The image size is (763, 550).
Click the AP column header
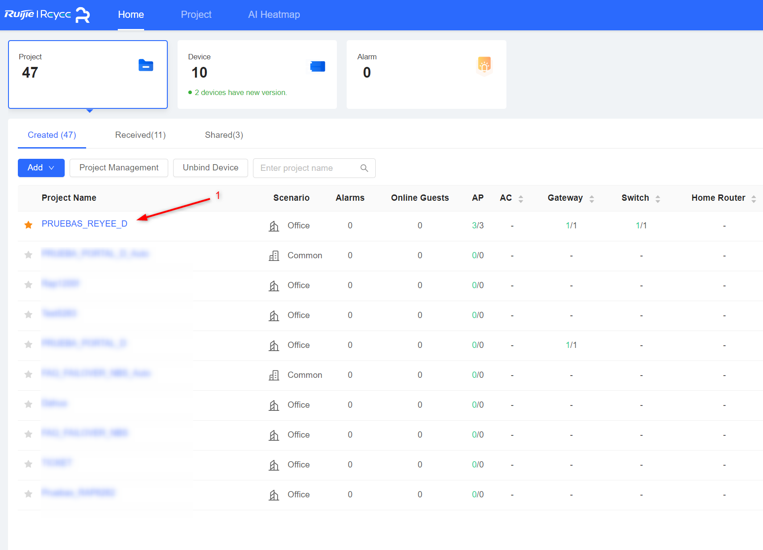(478, 198)
